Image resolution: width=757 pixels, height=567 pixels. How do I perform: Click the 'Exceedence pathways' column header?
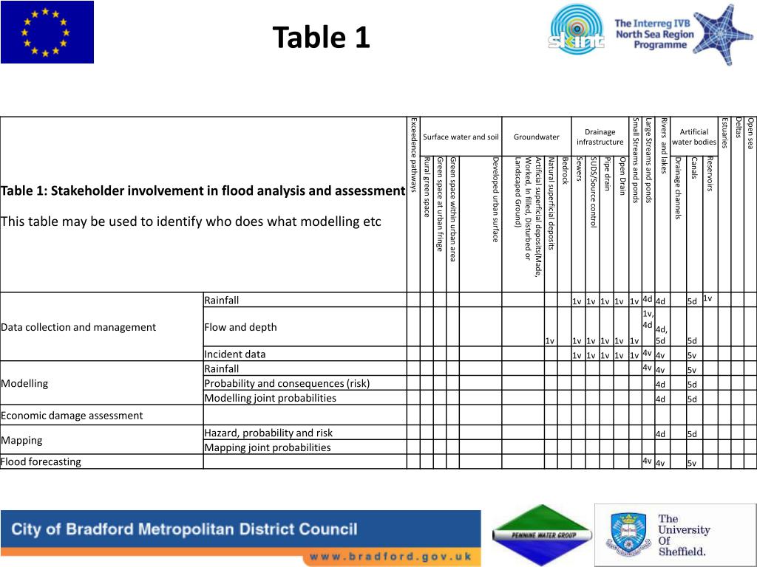(x=413, y=155)
